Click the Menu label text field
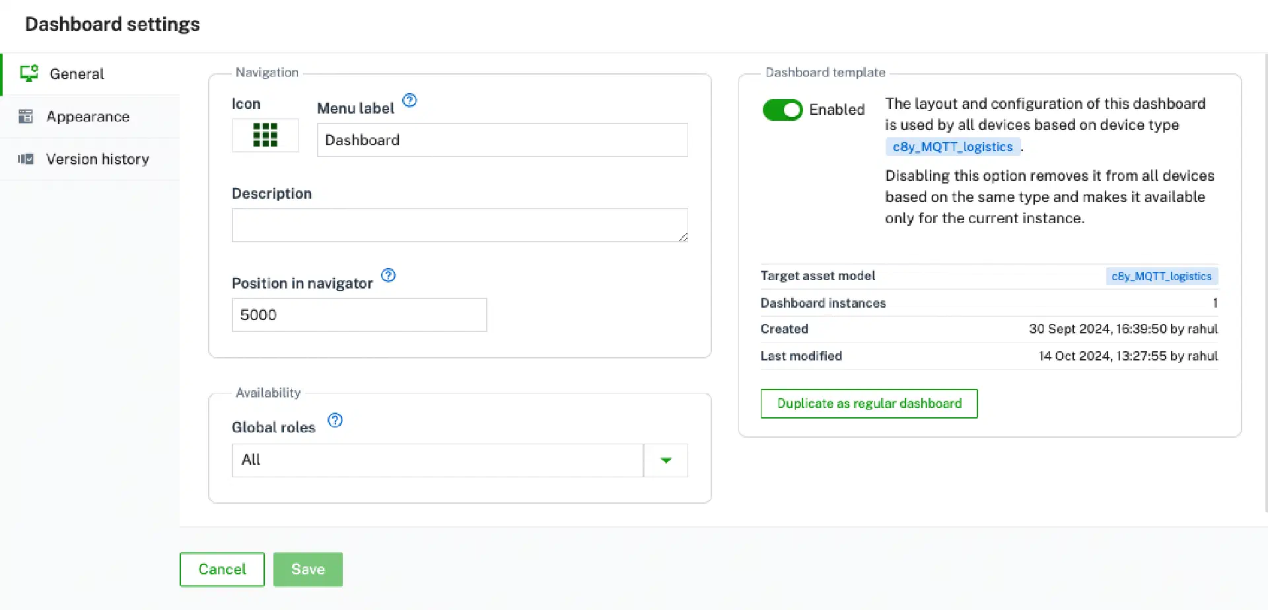 (502, 140)
